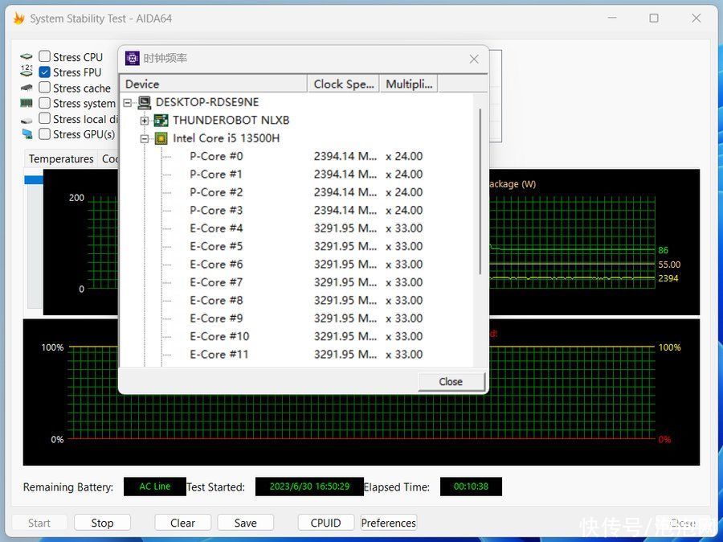
Task: Close the clock frequency dialog with X
Action: pyautogui.click(x=473, y=59)
